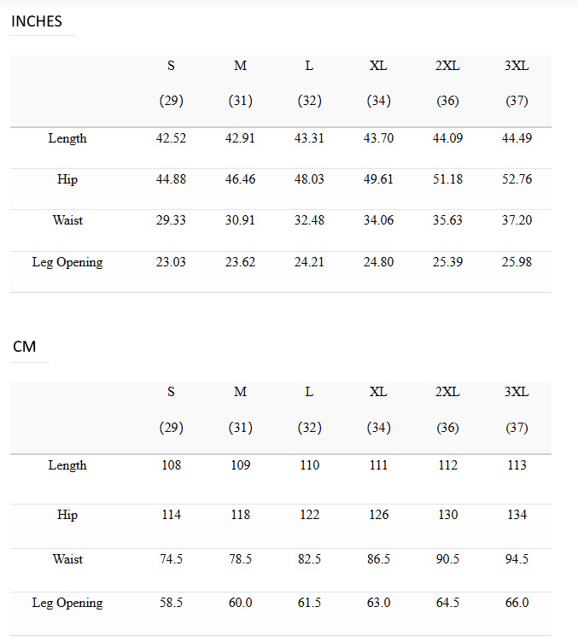The image size is (578, 642).
Task: Click the 24.80 leg opening value
Action: click(x=378, y=262)
